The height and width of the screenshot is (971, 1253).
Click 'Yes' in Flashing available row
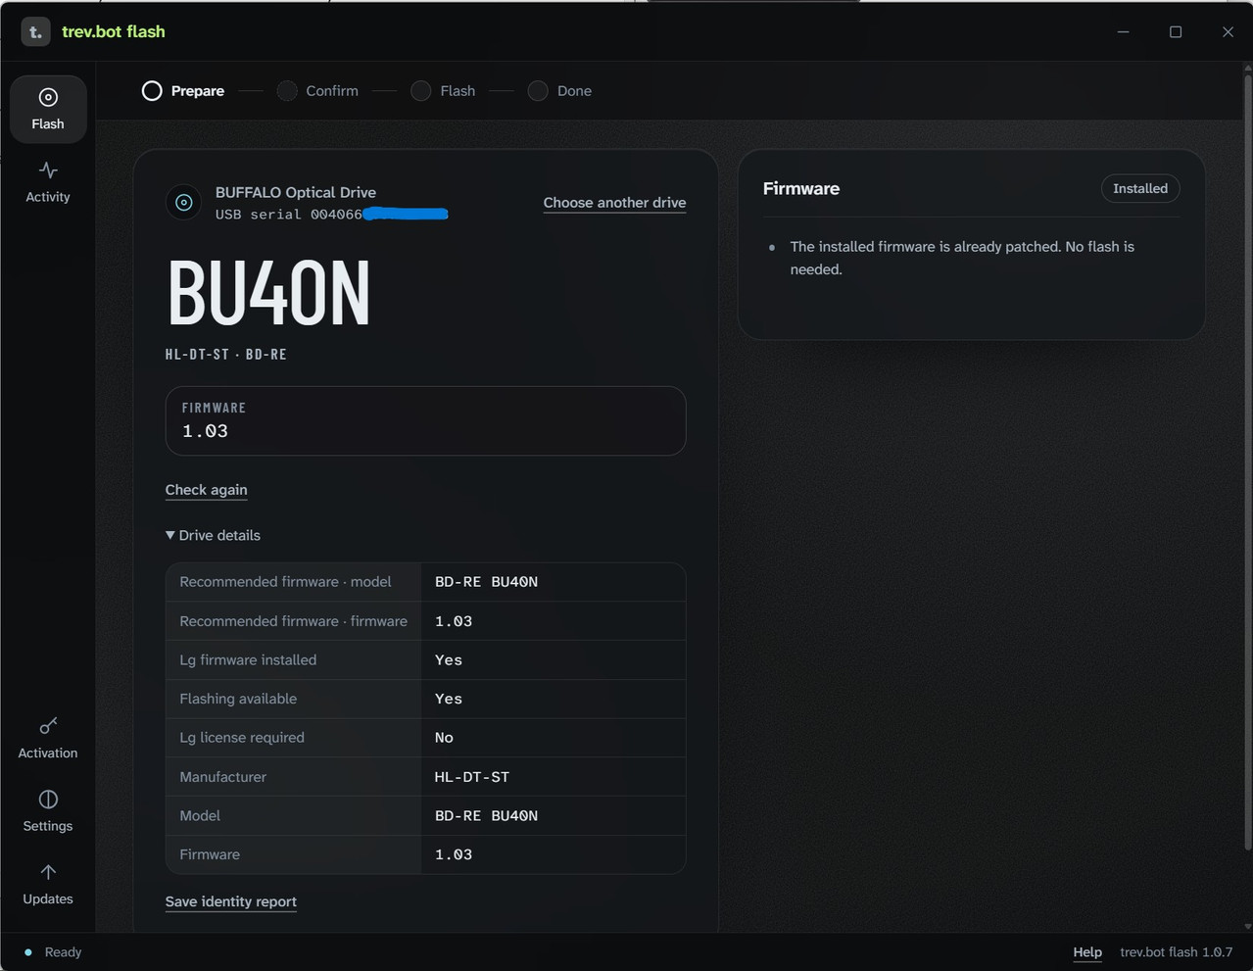(x=449, y=699)
